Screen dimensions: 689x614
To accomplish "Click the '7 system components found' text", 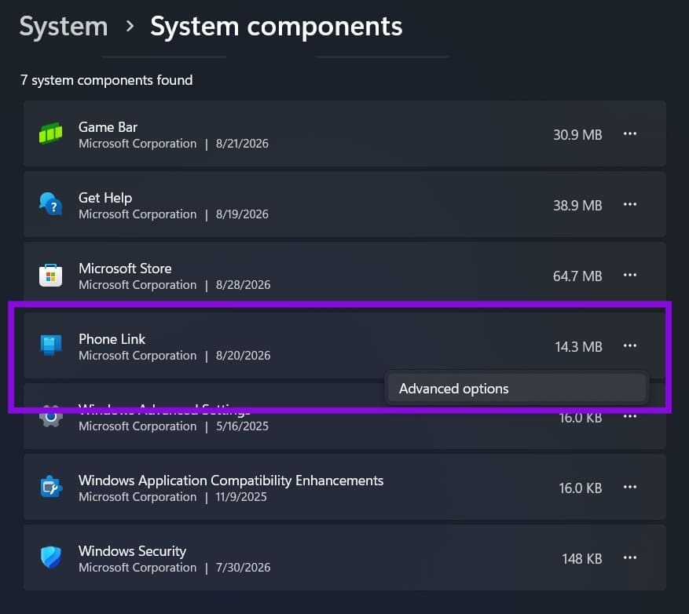I will [x=106, y=80].
